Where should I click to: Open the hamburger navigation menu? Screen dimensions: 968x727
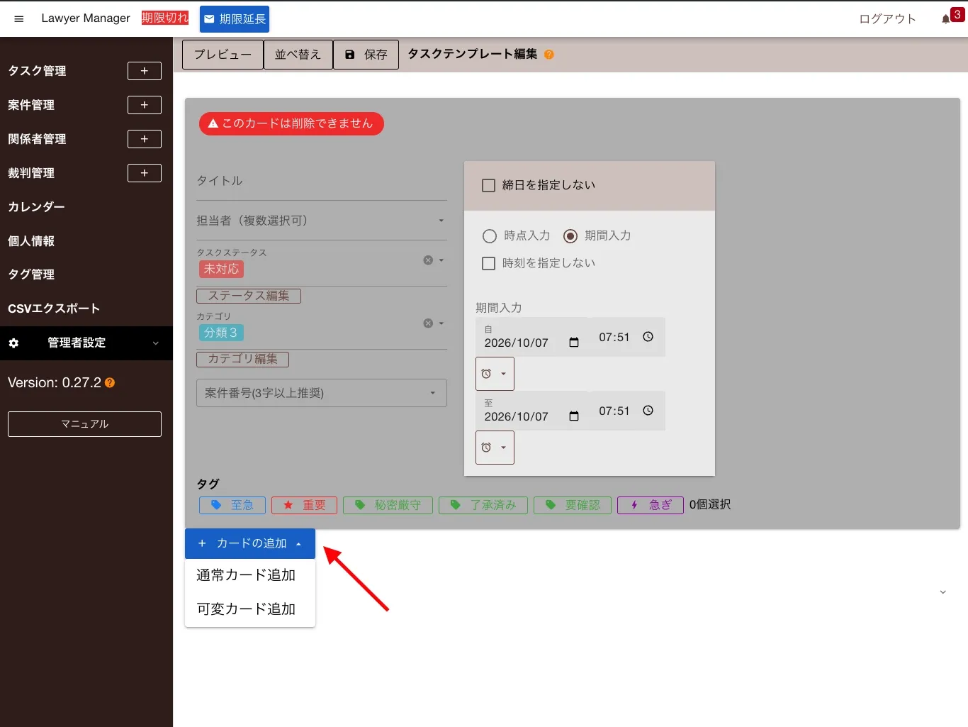(x=19, y=18)
